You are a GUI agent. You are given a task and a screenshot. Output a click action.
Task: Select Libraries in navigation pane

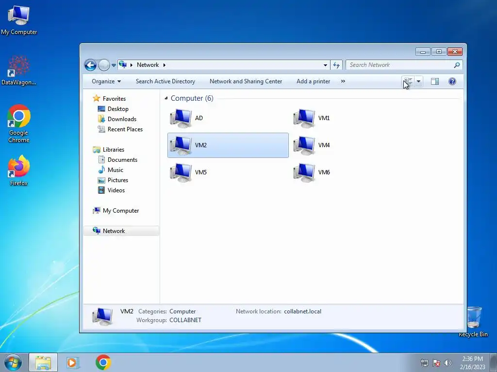113,150
